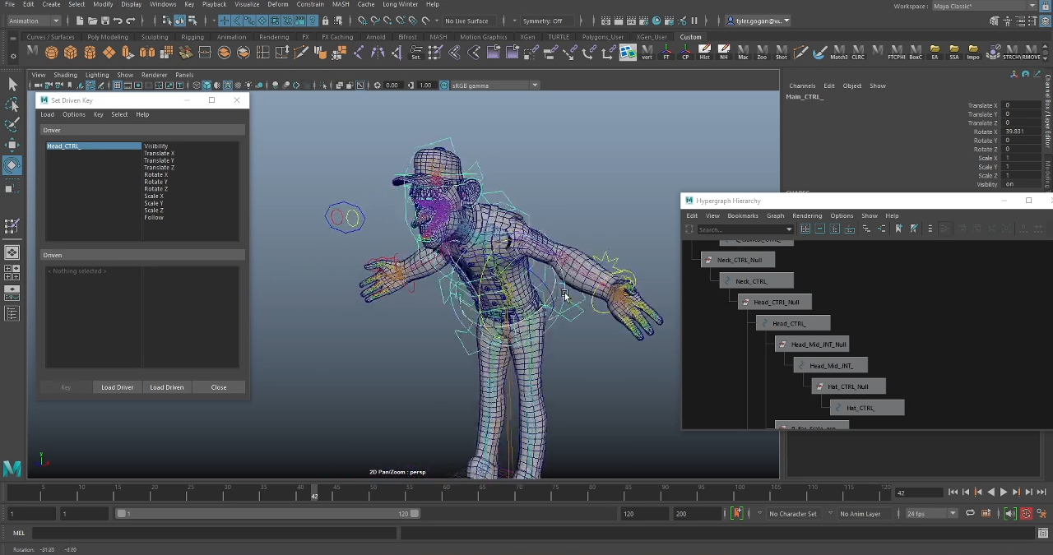Click the Load Driver button
This screenshot has height=555, width=1053.
(117, 387)
